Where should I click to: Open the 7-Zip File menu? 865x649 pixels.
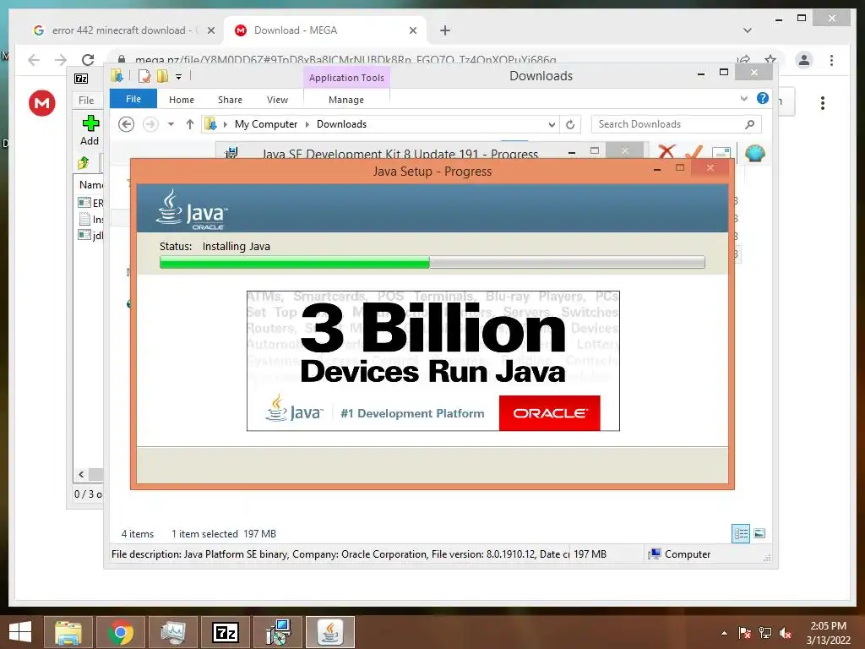(x=86, y=100)
